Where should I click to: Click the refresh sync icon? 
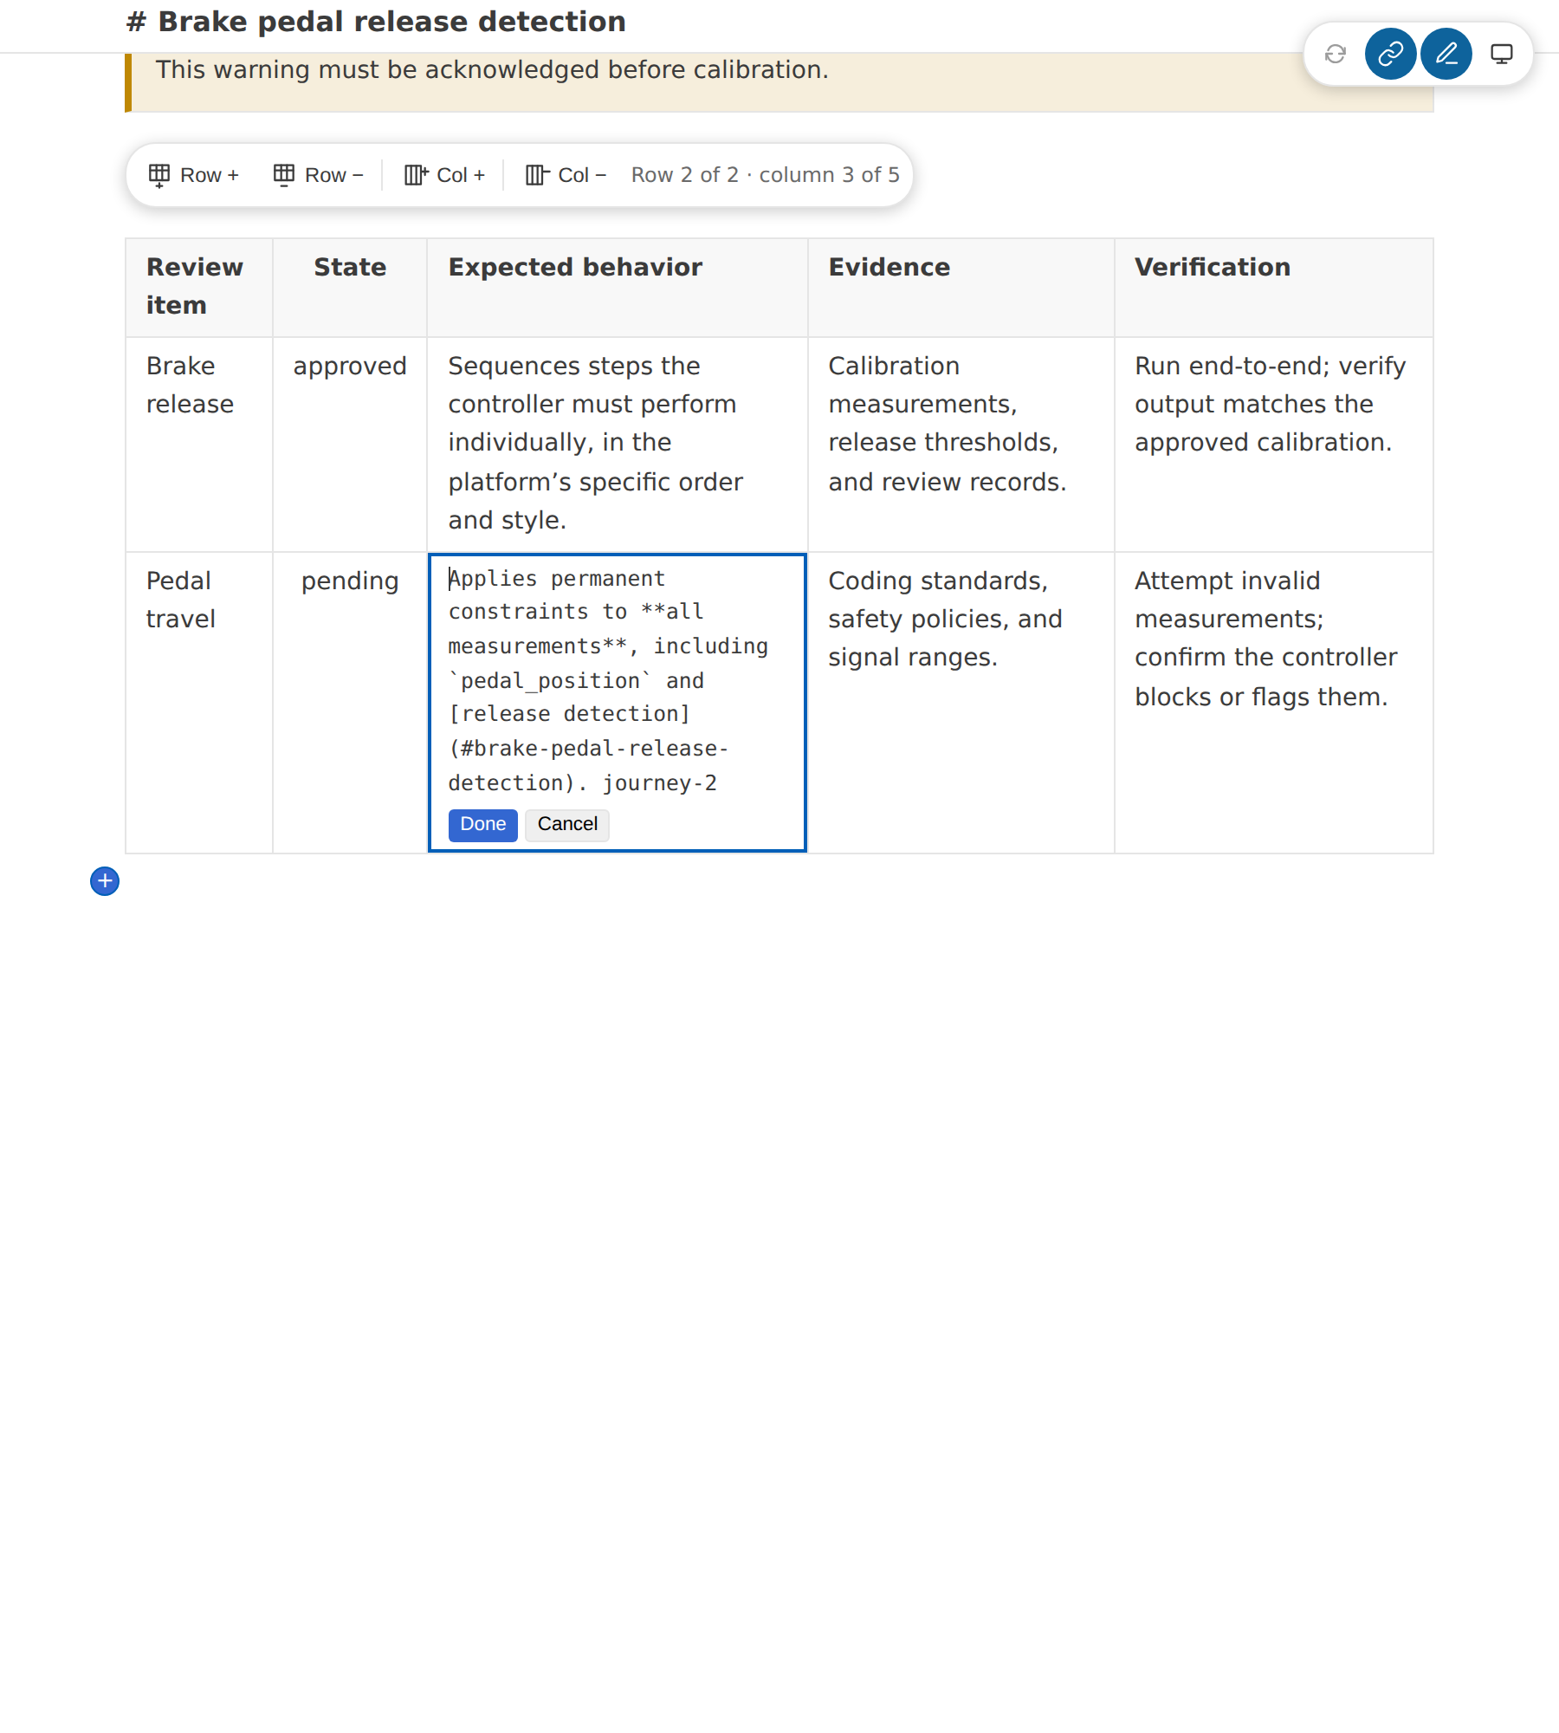pyautogui.click(x=1335, y=54)
